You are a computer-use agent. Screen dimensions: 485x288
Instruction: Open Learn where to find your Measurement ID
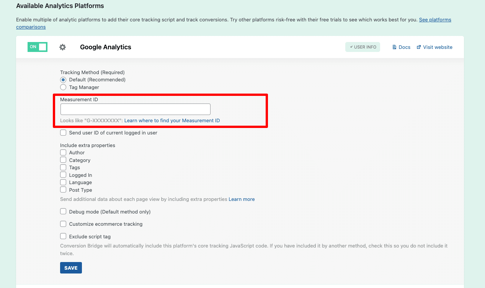[172, 120]
